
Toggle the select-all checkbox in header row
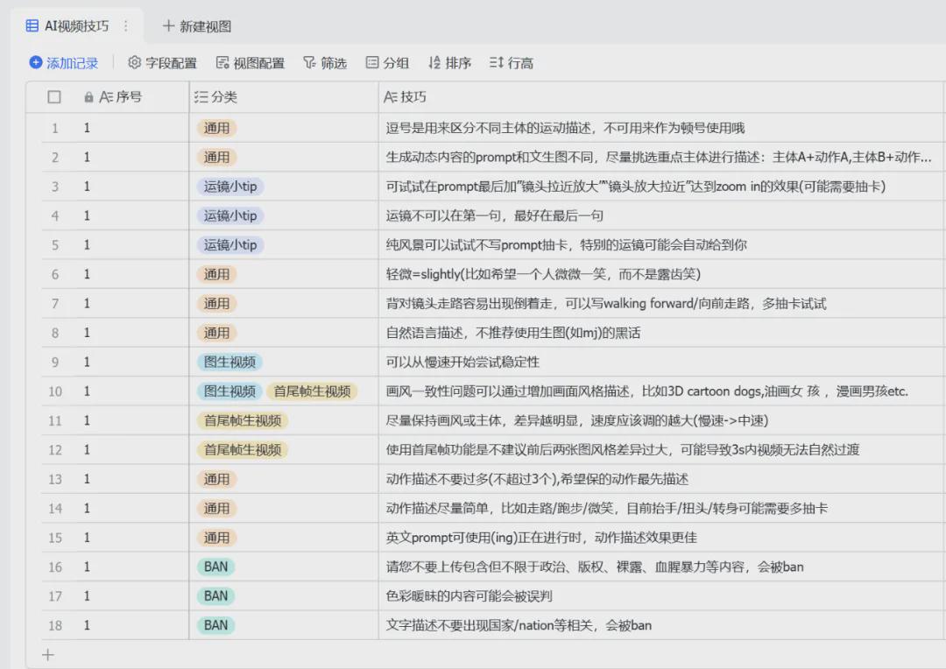[x=53, y=97]
